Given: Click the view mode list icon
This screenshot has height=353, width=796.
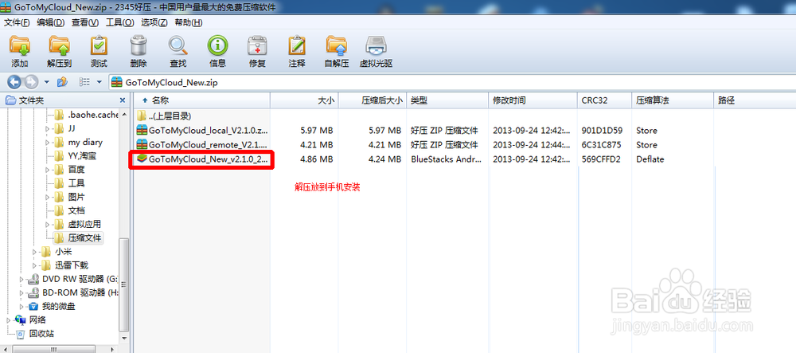Looking at the screenshot, I should tap(85, 82).
